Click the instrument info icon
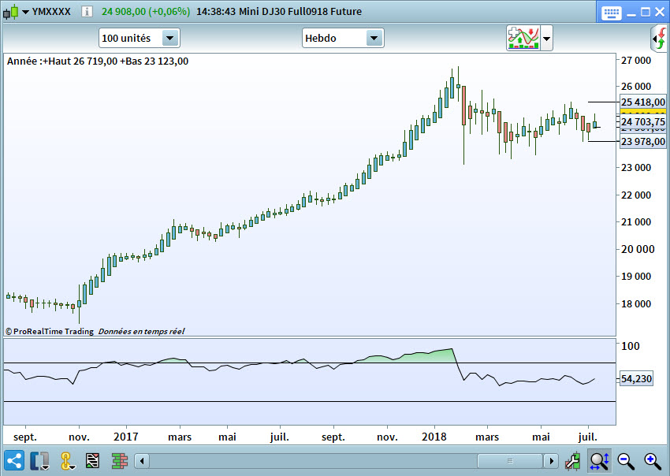670x476 pixels. point(87,12)
